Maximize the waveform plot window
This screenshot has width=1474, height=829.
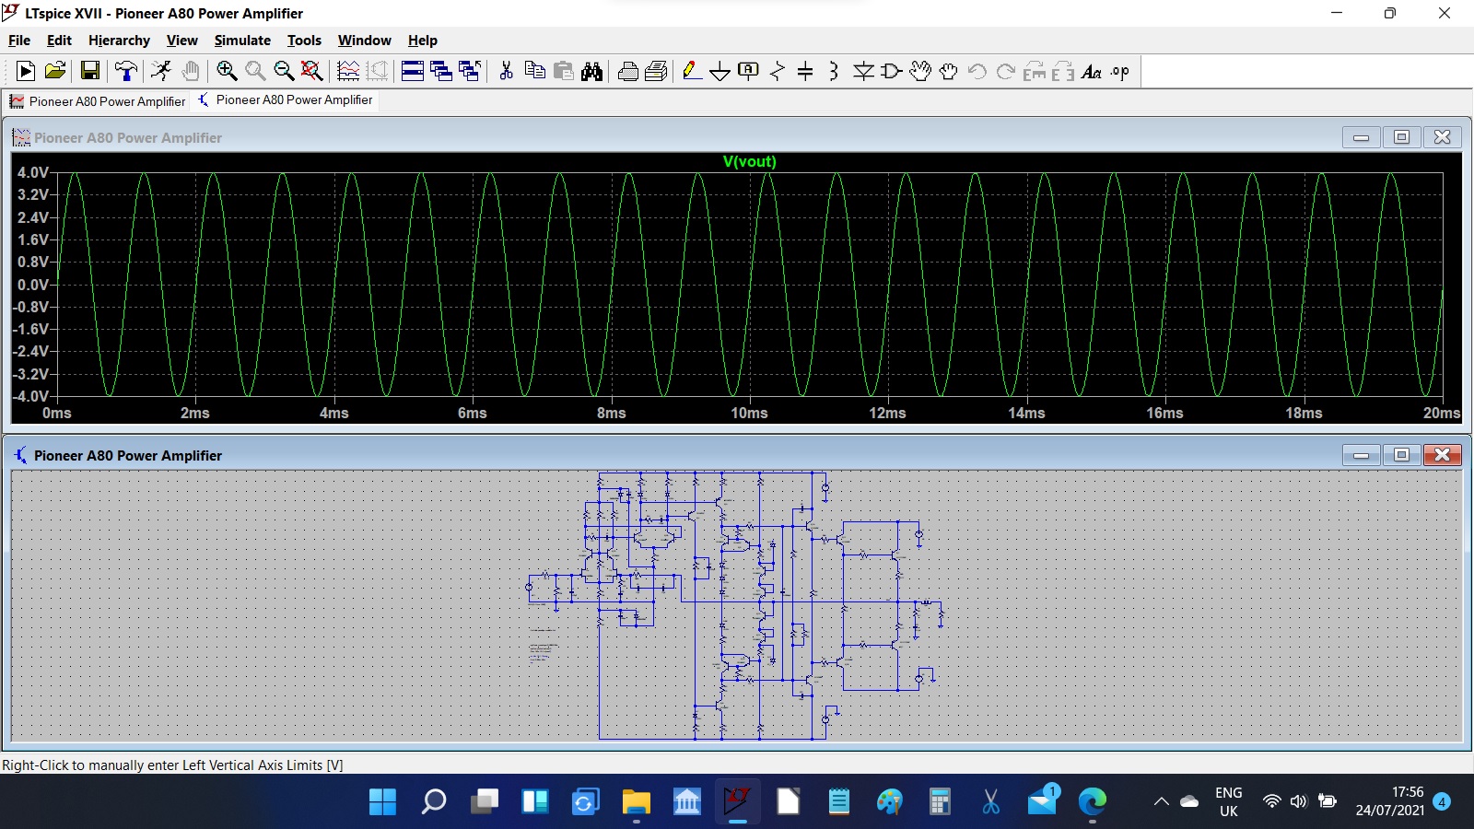pyautogui.click(x=1401, y=137)
